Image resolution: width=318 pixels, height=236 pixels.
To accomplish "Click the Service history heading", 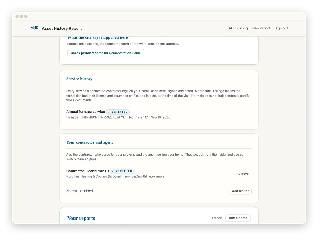I will tap(79, 79).
